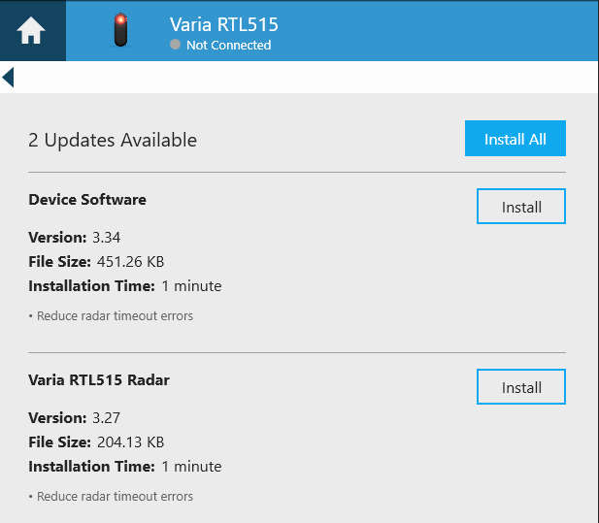Click the Device Software release note text
The width and height of the screenshot is (599, 523).
pyautogui.click(x=112, y=315)
